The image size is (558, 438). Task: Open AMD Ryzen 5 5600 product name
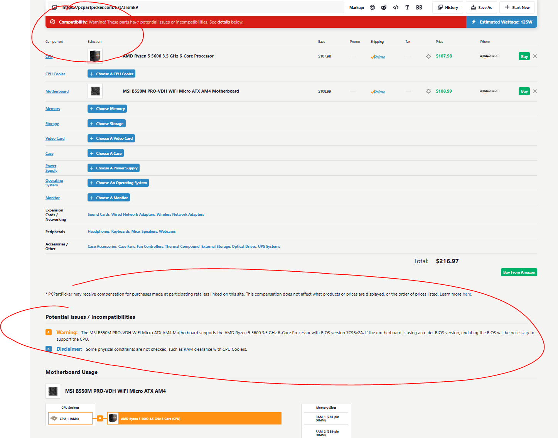(168, 56)
